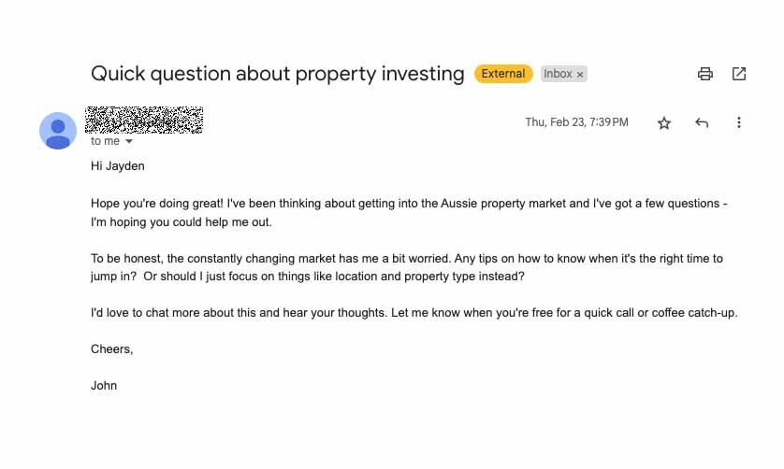Star this email from Thu, Feb 23
The image size is (784, 469).
tap(664, 123)
